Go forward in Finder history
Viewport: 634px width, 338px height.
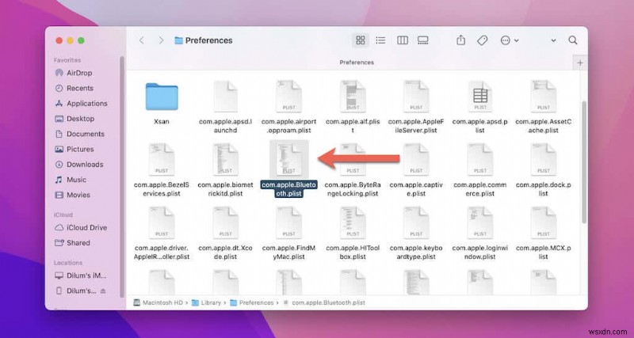click(x=161, y=40)
